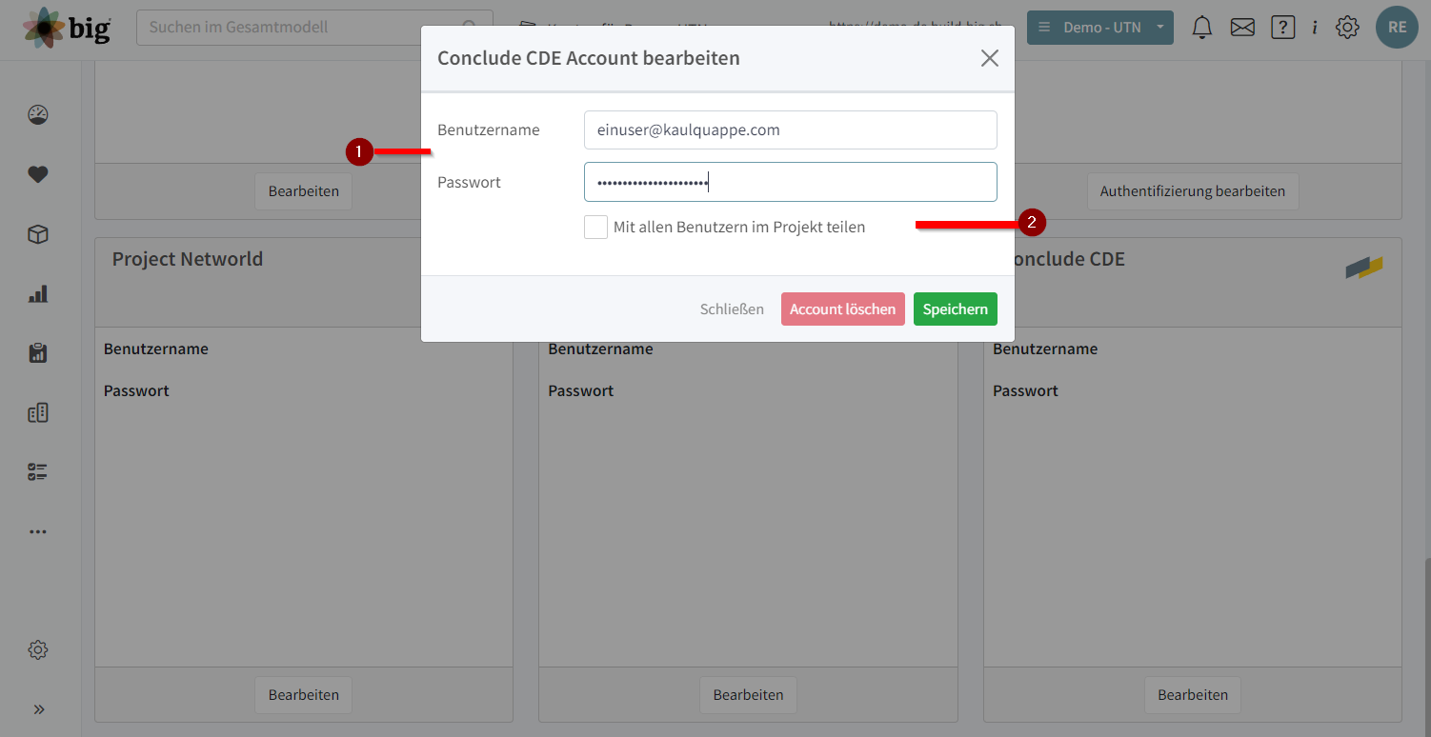
Task: Open notifications via the bell icon
Action: [1201, 28]
